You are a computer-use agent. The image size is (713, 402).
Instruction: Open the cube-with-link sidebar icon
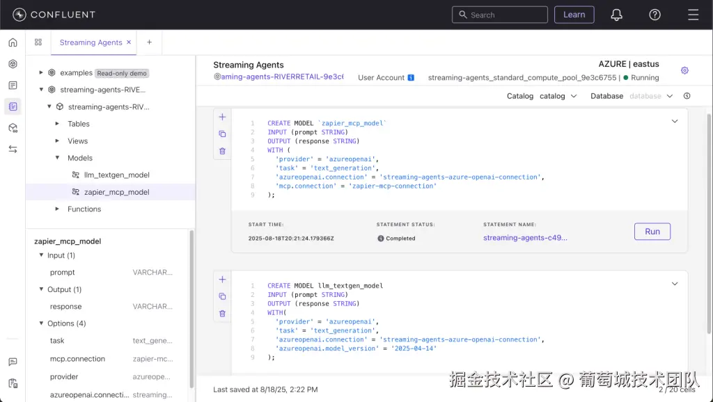(13, 128)
